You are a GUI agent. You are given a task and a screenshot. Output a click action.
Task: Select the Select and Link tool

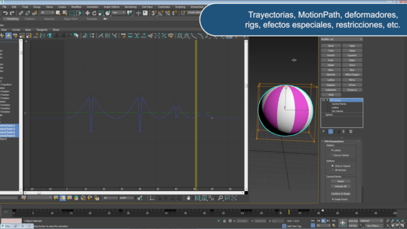21,13
